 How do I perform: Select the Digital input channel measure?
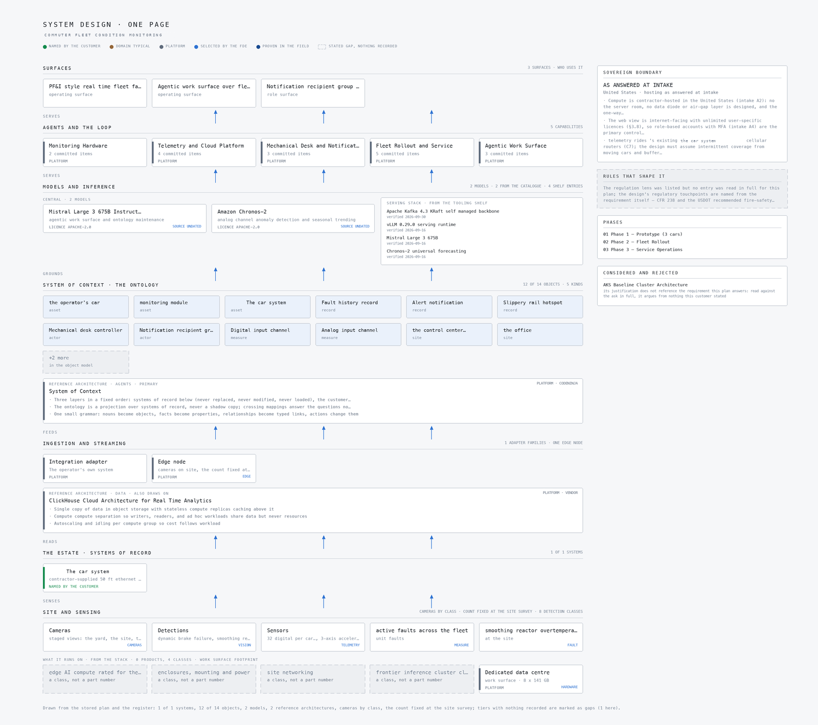[267, 334]
